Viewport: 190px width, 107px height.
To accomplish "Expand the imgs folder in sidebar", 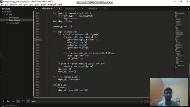I will click(4, 15).
